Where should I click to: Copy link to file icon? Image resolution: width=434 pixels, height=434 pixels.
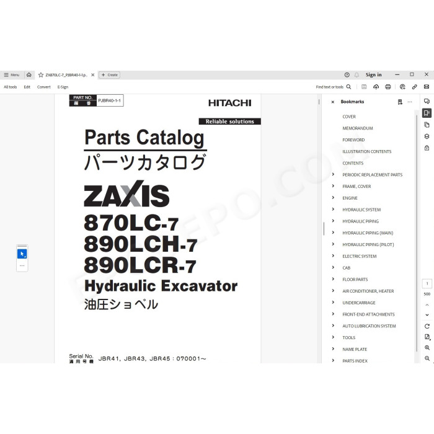click(414, 87)
